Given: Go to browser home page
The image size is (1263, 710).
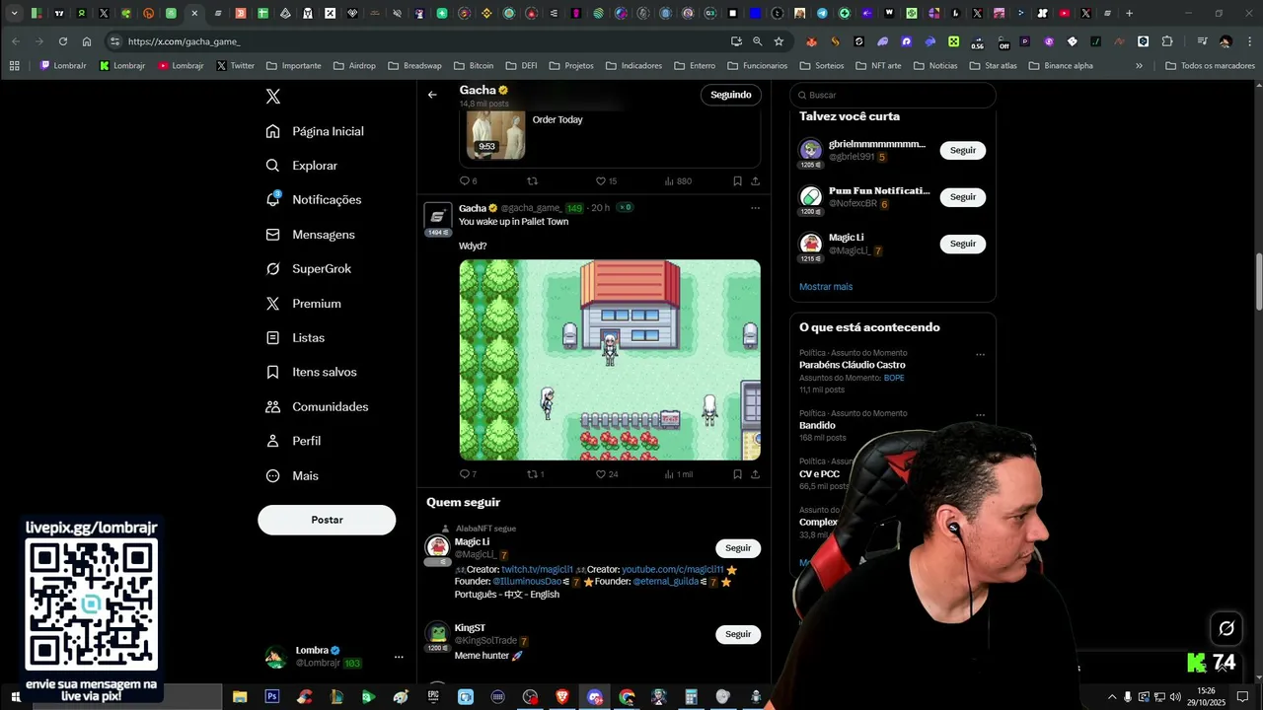Looking at the screenshot, I should click(x=87, y=41).
